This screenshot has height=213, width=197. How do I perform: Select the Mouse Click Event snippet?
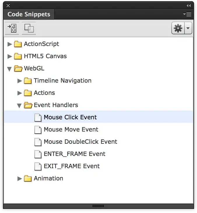[x=70, y=117]
